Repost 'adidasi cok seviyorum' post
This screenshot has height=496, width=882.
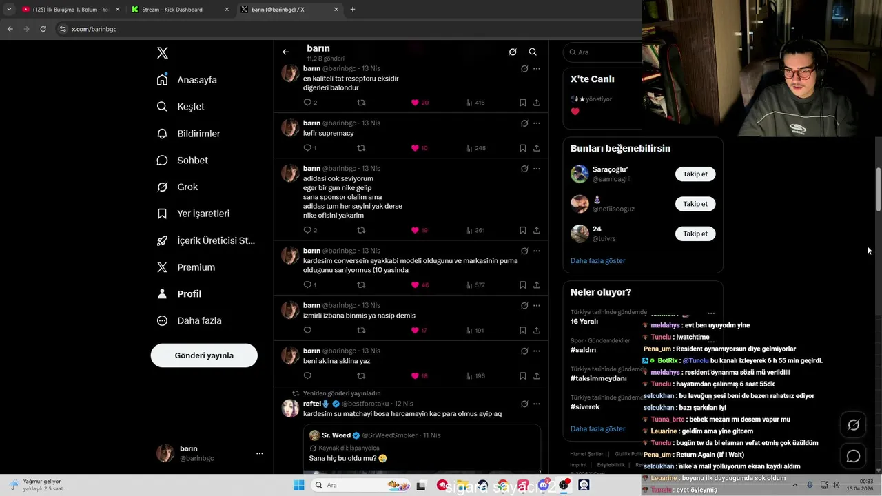(x=361, y=230)
